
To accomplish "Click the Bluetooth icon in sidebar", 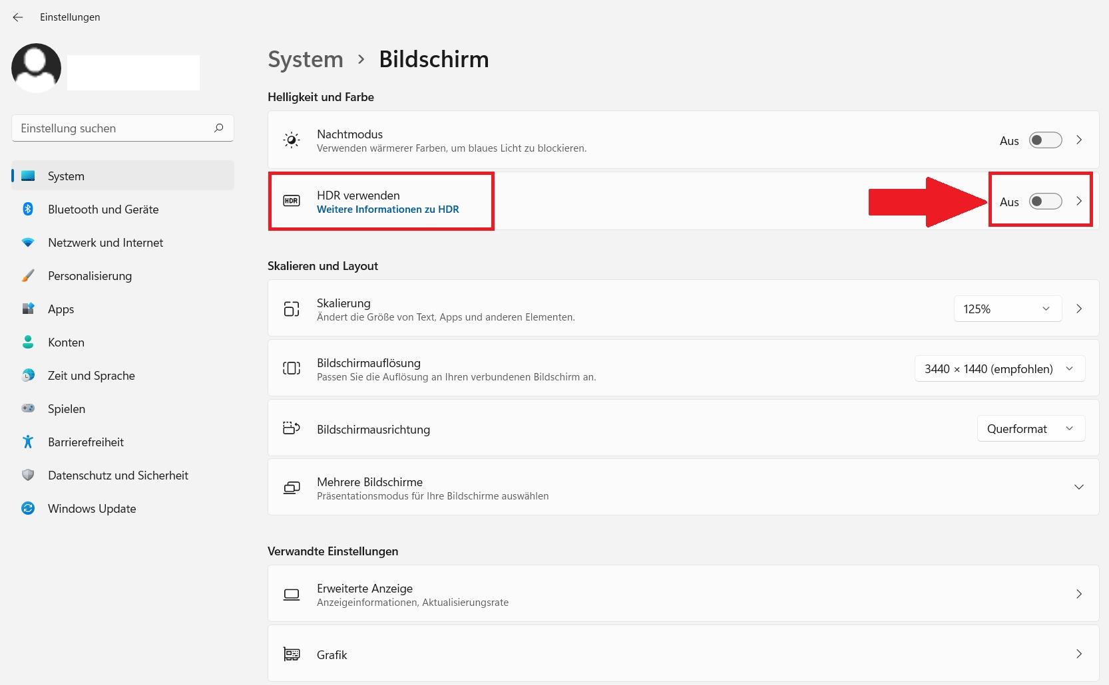I will pos(28,209).
